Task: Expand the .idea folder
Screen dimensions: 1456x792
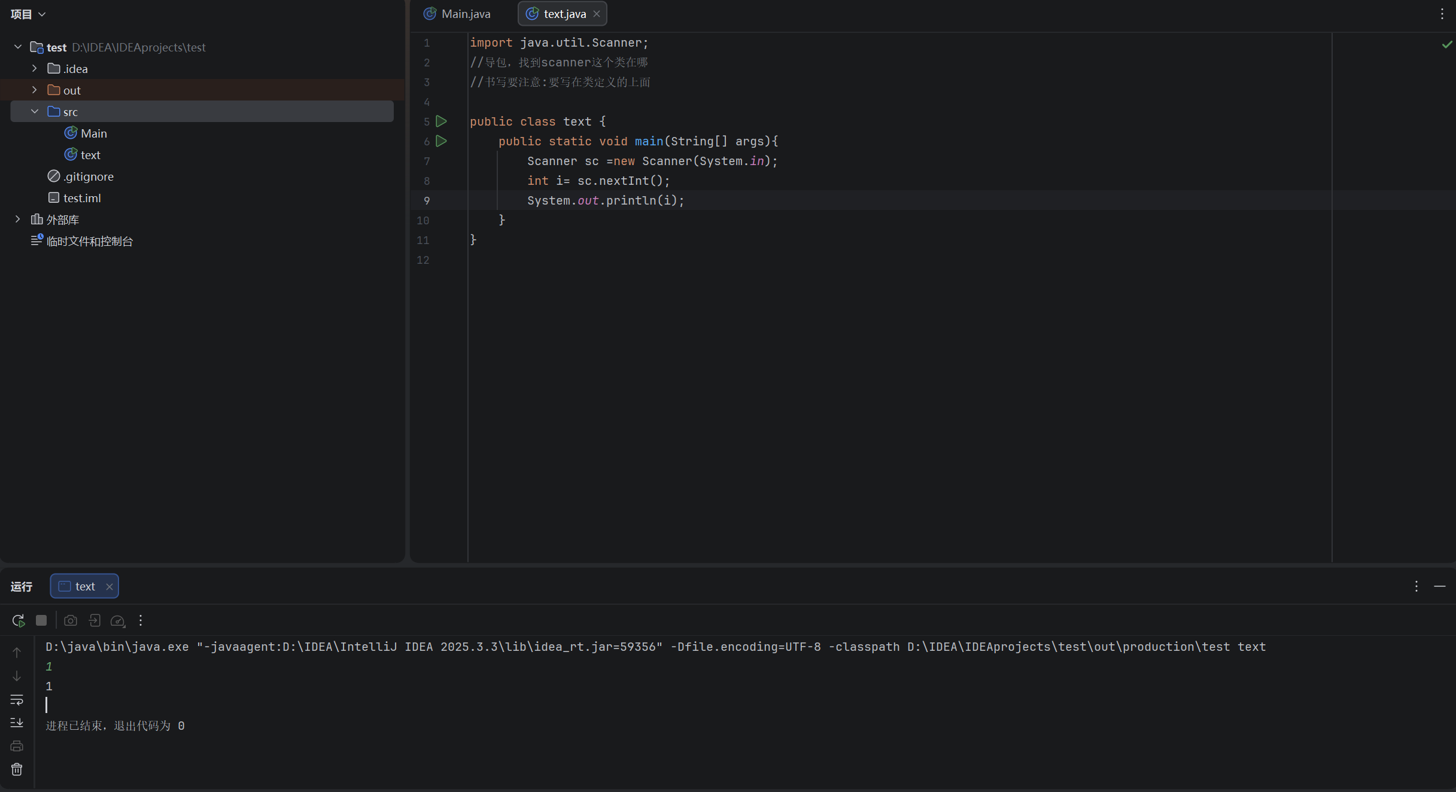Action: (35, 68)
